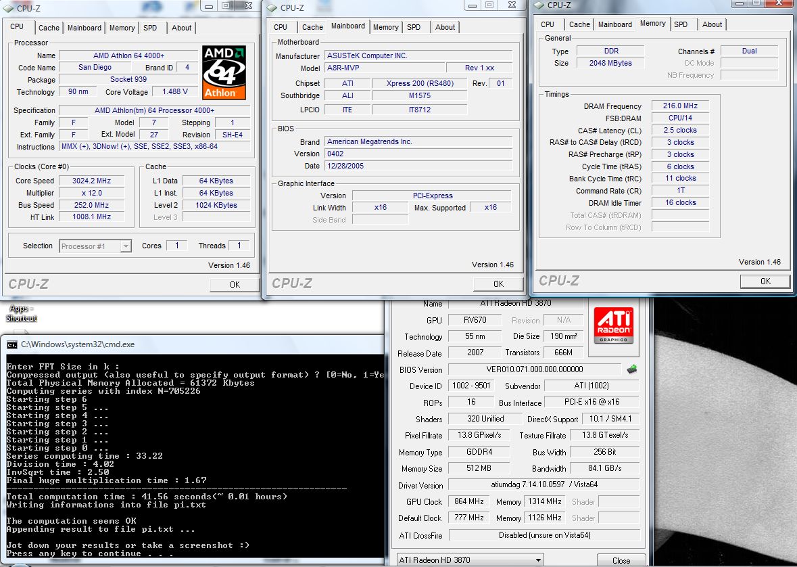Open the ATI Radeon HD 3870 GPU dropdown
Screen dimensions: 797x567
(470, 560)
